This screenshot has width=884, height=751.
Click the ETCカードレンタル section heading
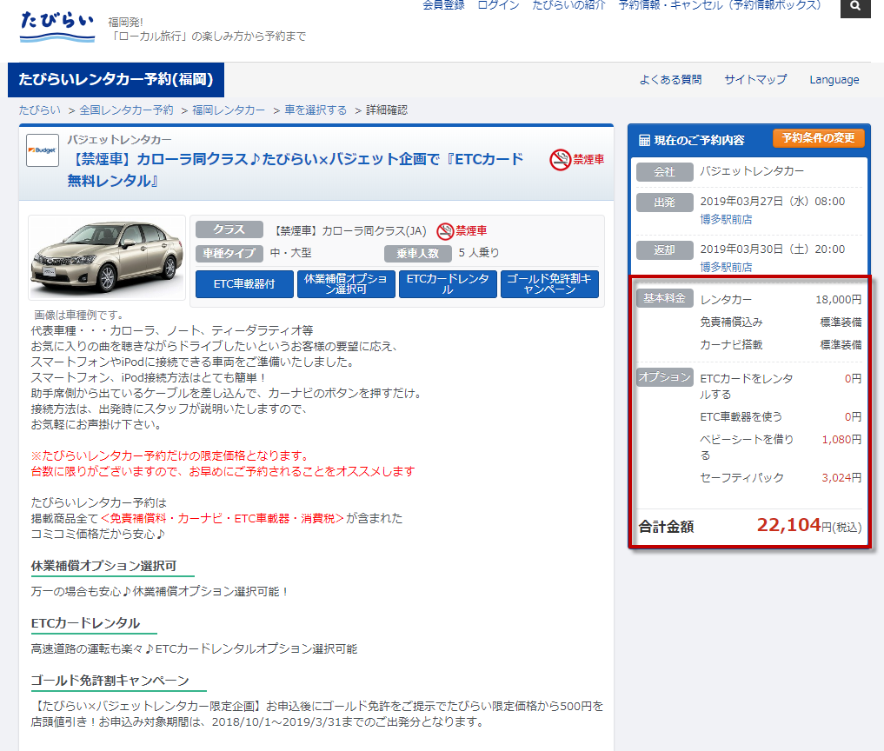85,623
